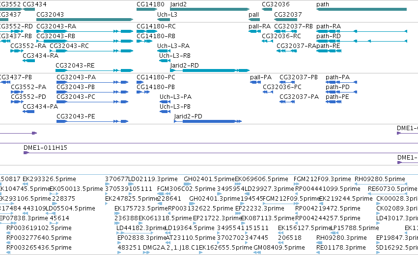Open EST EK293326.5prime label
Image resolution: width=418 pixels, height=255 pixels.
click(49, 179)
